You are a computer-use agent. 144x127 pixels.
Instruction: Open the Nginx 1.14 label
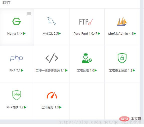(15, 34)
